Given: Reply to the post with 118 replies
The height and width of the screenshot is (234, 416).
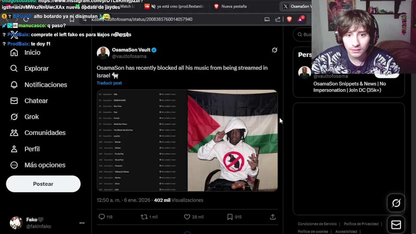Looking at the screenshot, I should click(105, 217).
